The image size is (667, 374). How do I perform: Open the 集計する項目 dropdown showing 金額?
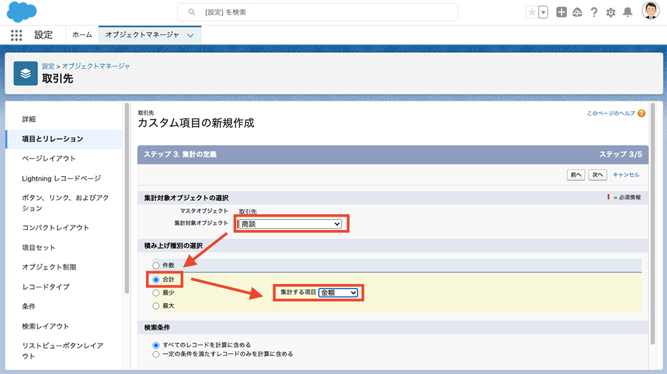click(x=338, y=293)
